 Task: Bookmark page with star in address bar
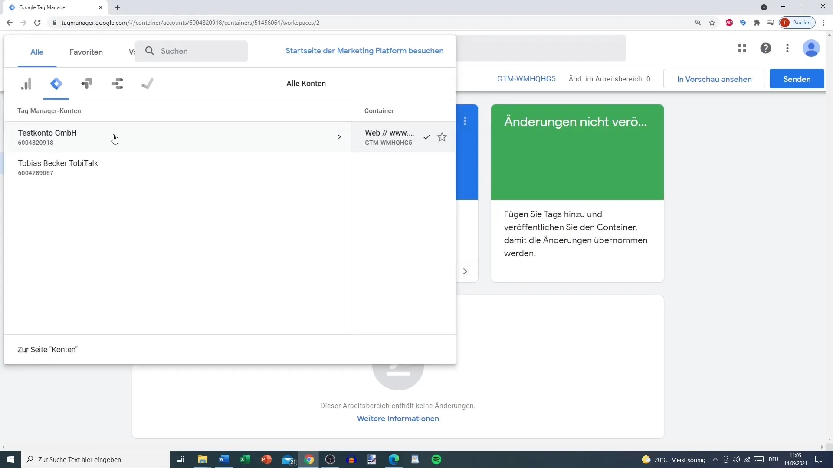pyautogui.click(x=712, y=23)
